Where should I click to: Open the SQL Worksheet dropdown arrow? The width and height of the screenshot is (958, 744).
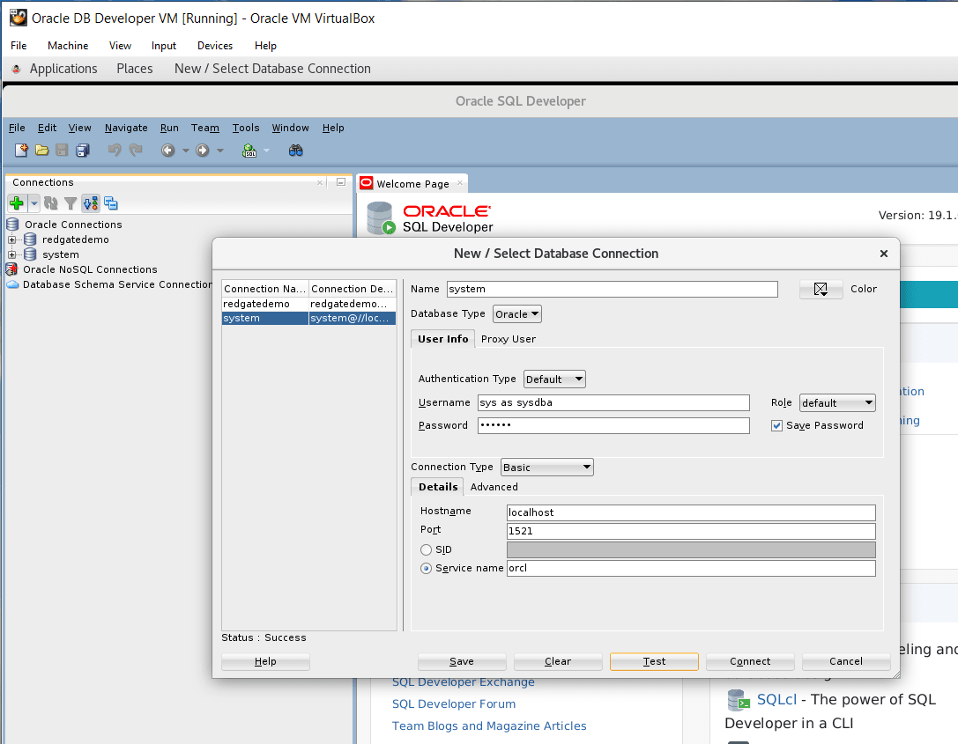click(266, 151)
